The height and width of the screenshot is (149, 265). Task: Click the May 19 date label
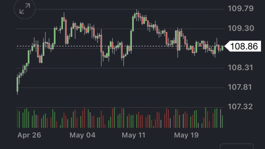186,135
